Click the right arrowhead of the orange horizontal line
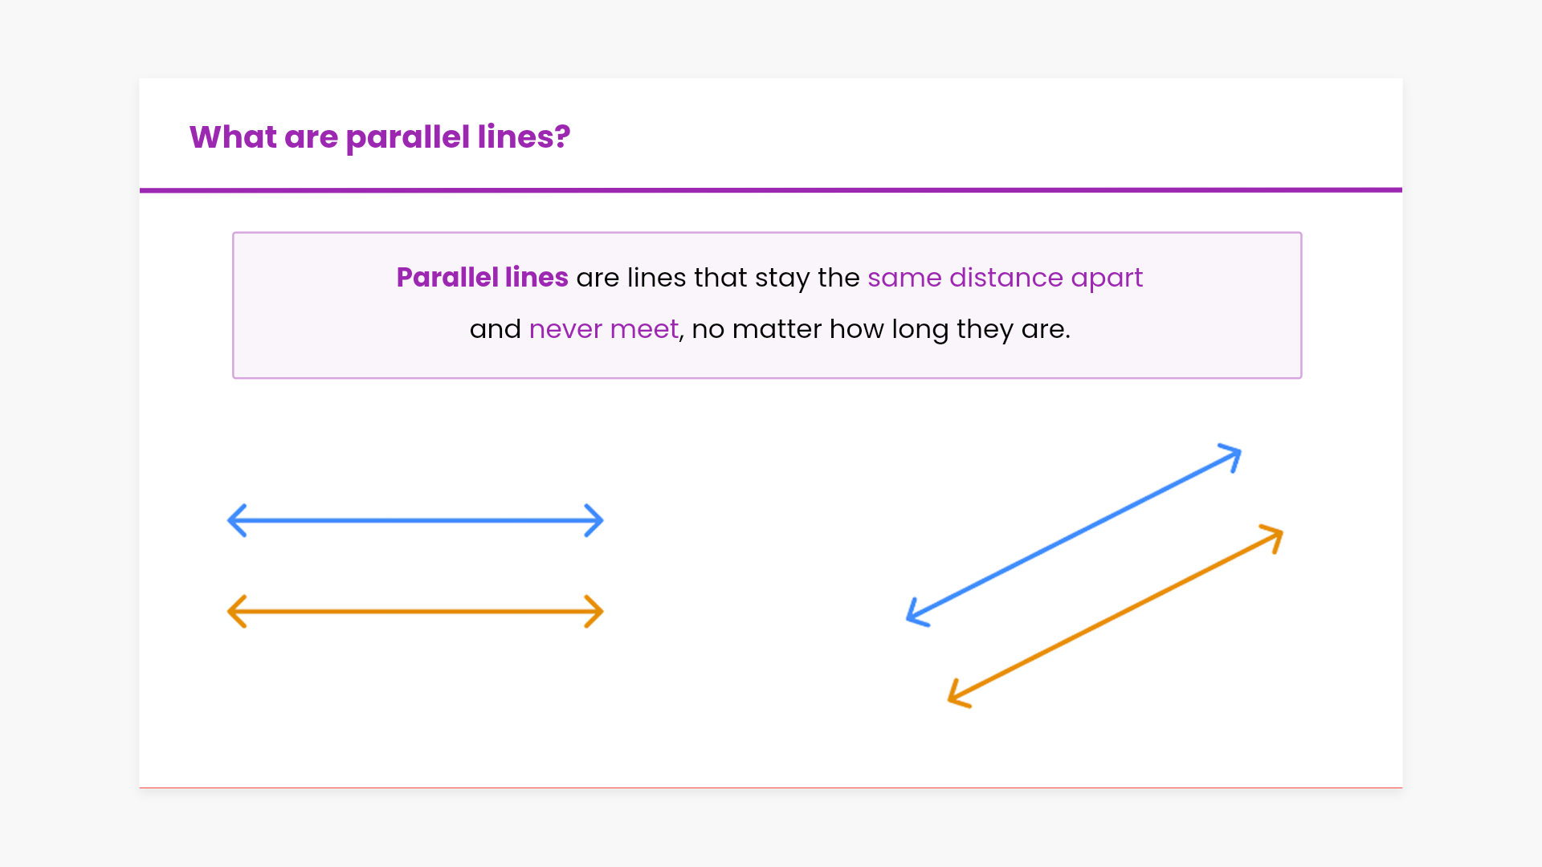The image size is (1542, 867). pyautogui.click(x=598, y=612)
